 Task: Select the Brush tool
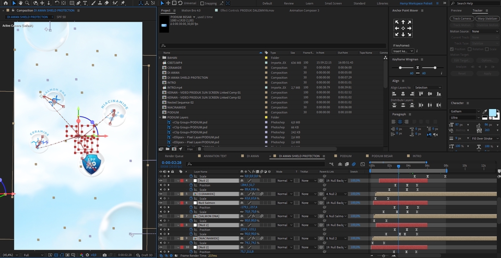click(x=94, y=3)
